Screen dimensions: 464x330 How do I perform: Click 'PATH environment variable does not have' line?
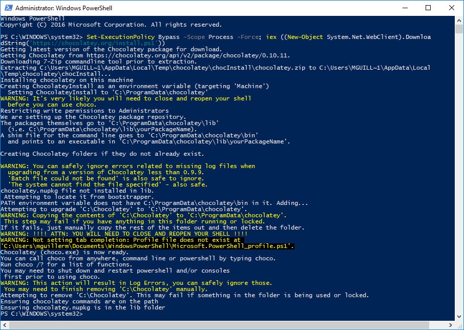(154, 203)
